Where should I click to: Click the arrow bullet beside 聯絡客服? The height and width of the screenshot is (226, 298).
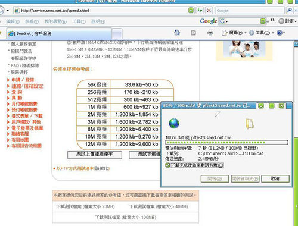[8, 134]
